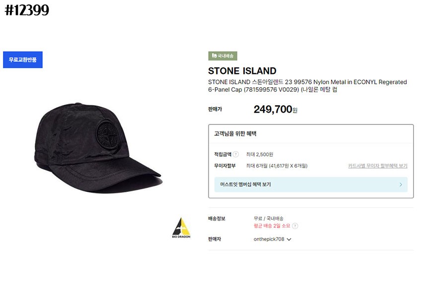The width and height of the screenshot is (427, 297).
Task: Click the red 평균 배송 2일 소요 text
Action: pos(272,226)
